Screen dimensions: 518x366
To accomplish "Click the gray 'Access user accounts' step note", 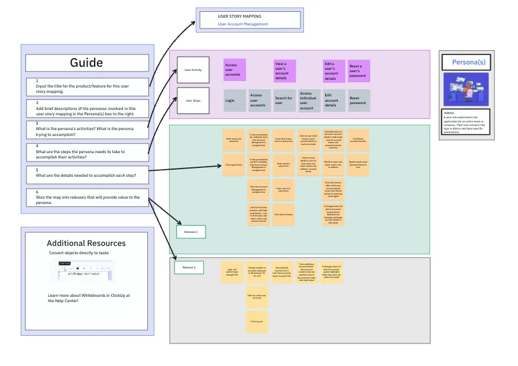I will pos(260,101).
